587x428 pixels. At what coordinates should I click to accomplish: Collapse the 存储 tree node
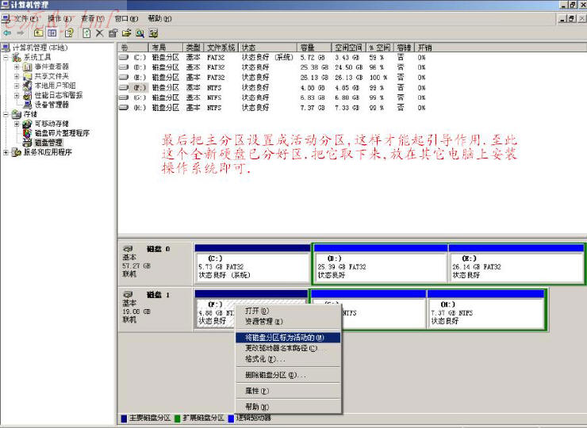pos(7,114)
